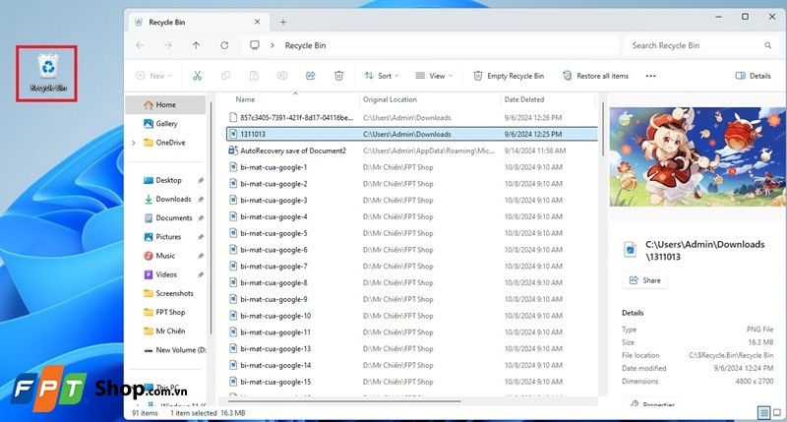Switch to large thumbnails view icon
The width and height of the screenshot is (787, 422).
coord(777,413)
